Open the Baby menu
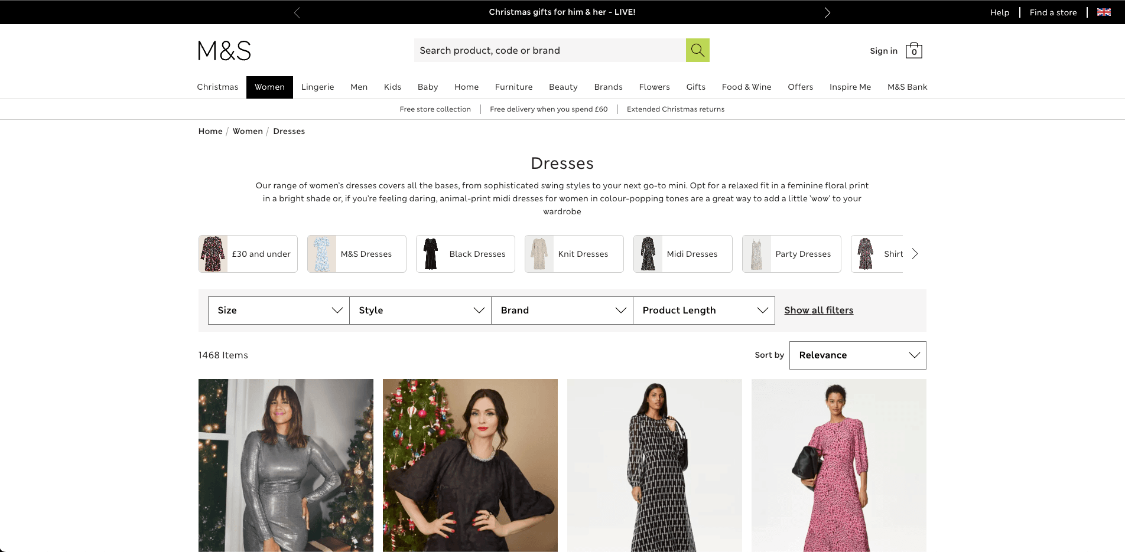The height and width of the screenshot is (552, 1125). [428, 87]
